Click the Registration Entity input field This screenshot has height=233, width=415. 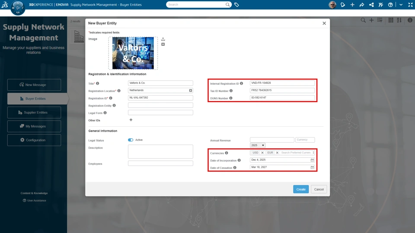click(x=160, y=105)
